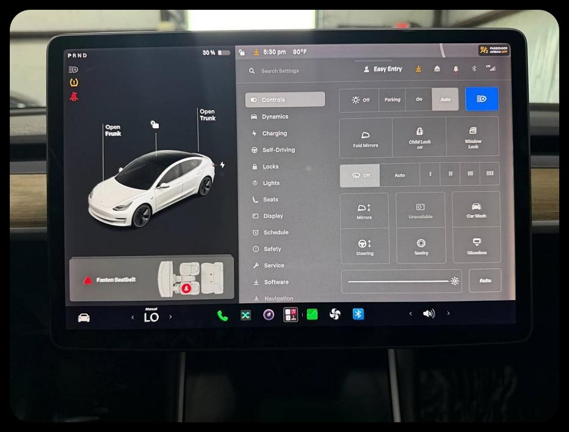The height and width of the screenshot is (432, 569).
Task: Tap the Bluetooth icon in settings header
Action: pos(474,68)
